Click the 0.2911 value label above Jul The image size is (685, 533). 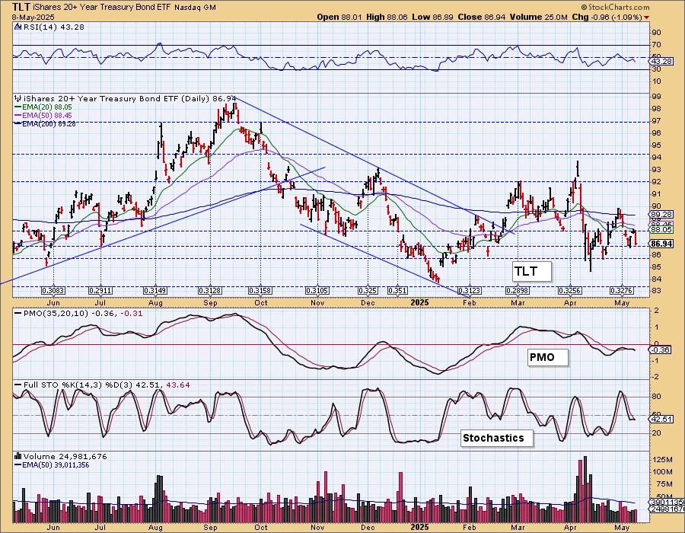click(100, 291)
